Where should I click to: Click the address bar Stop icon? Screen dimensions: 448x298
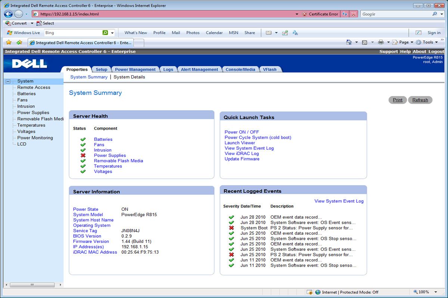[x=354, y=14]
